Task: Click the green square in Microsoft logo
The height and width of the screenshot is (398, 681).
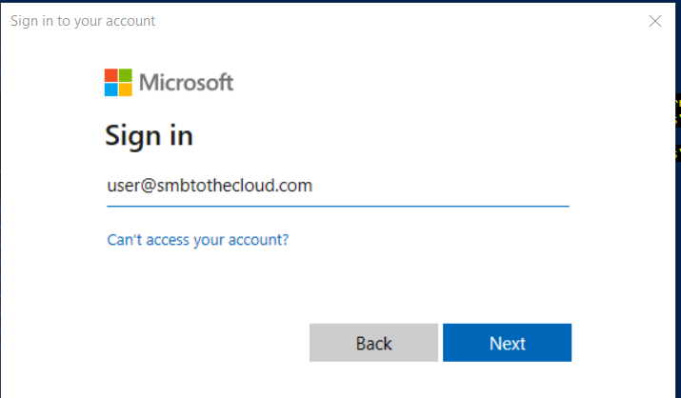Action: point(126,75)
